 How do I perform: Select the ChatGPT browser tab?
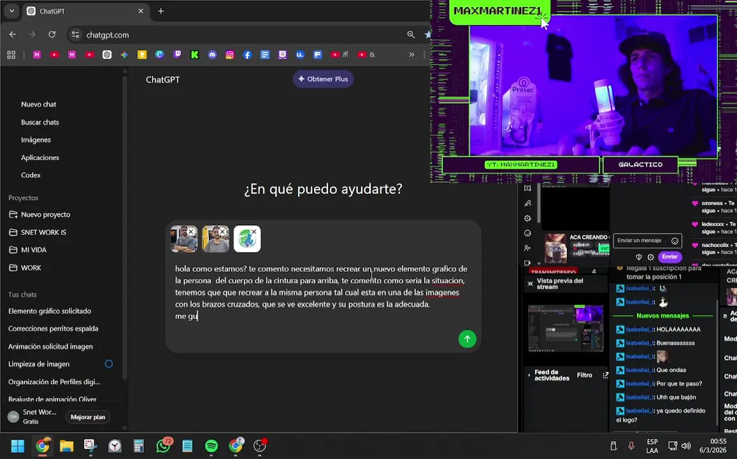click(85, 11)
